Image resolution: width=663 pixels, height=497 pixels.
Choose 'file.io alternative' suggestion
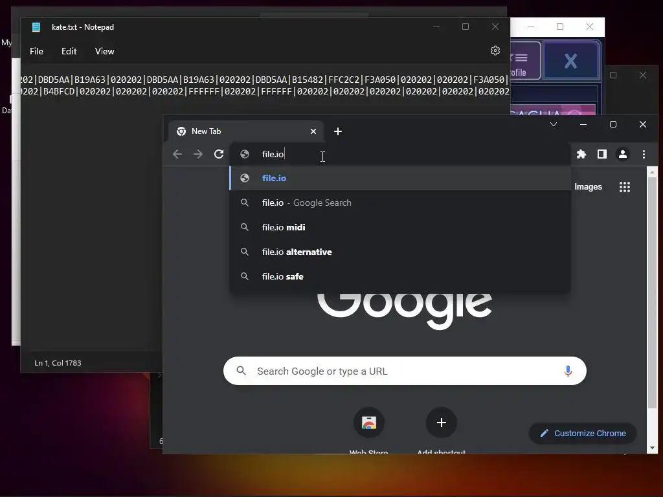(400, 252)
